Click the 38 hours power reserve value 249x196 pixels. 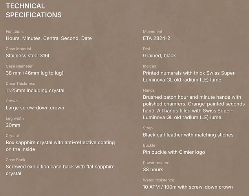pos(153,170)
